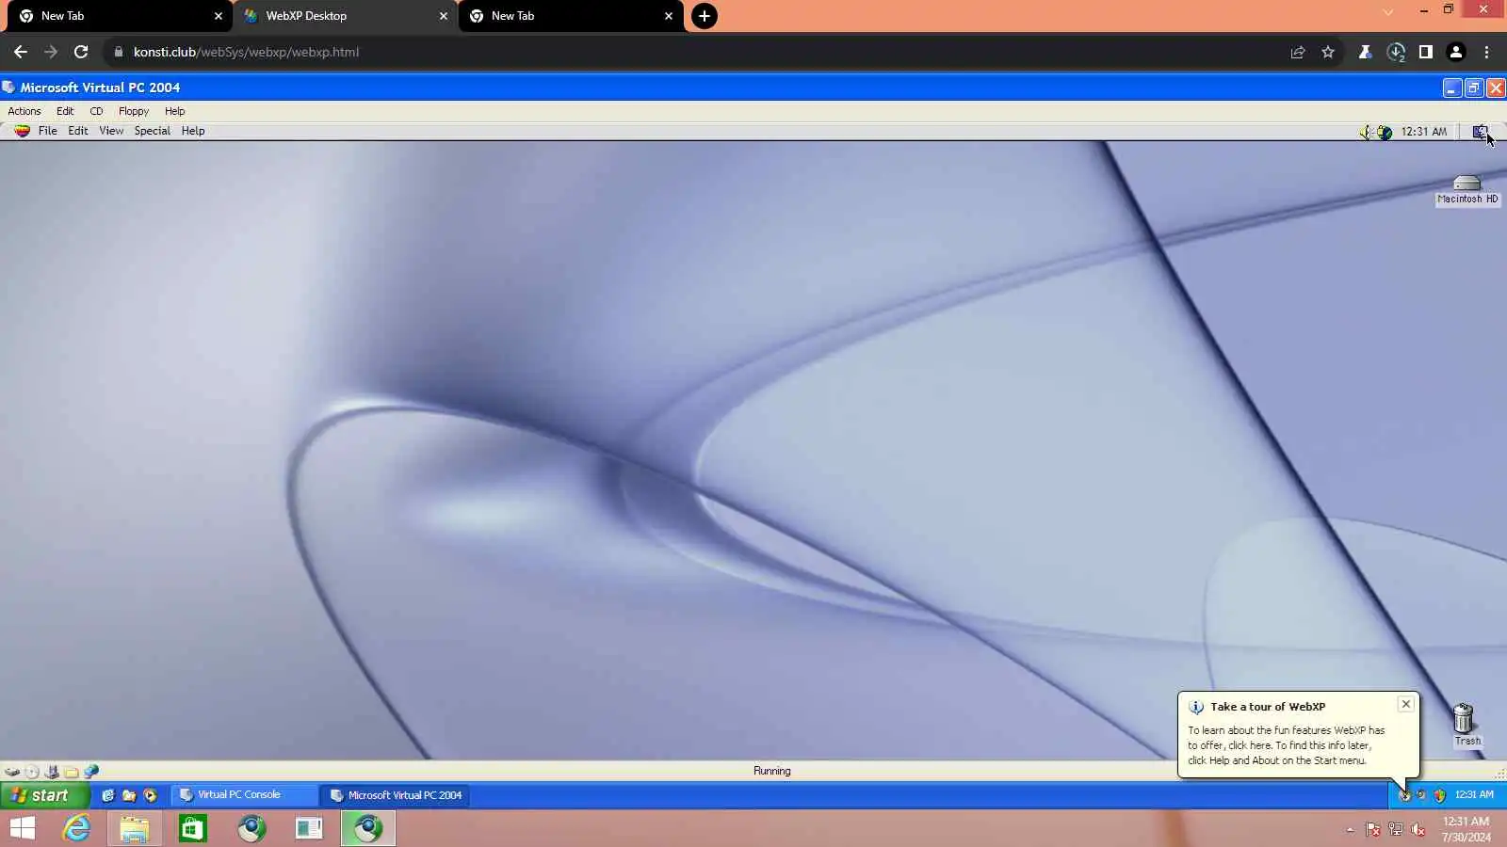The width and height of the screenshot is (1507, 847).
Task: Dismiss the Take a tour of WebXP balloon
Action: point(1406,704)
